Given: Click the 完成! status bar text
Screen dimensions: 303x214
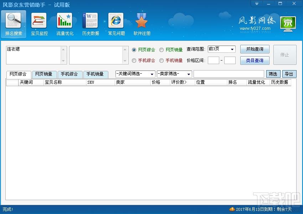Looking at the screenshot, I should (x=8, y=209).
